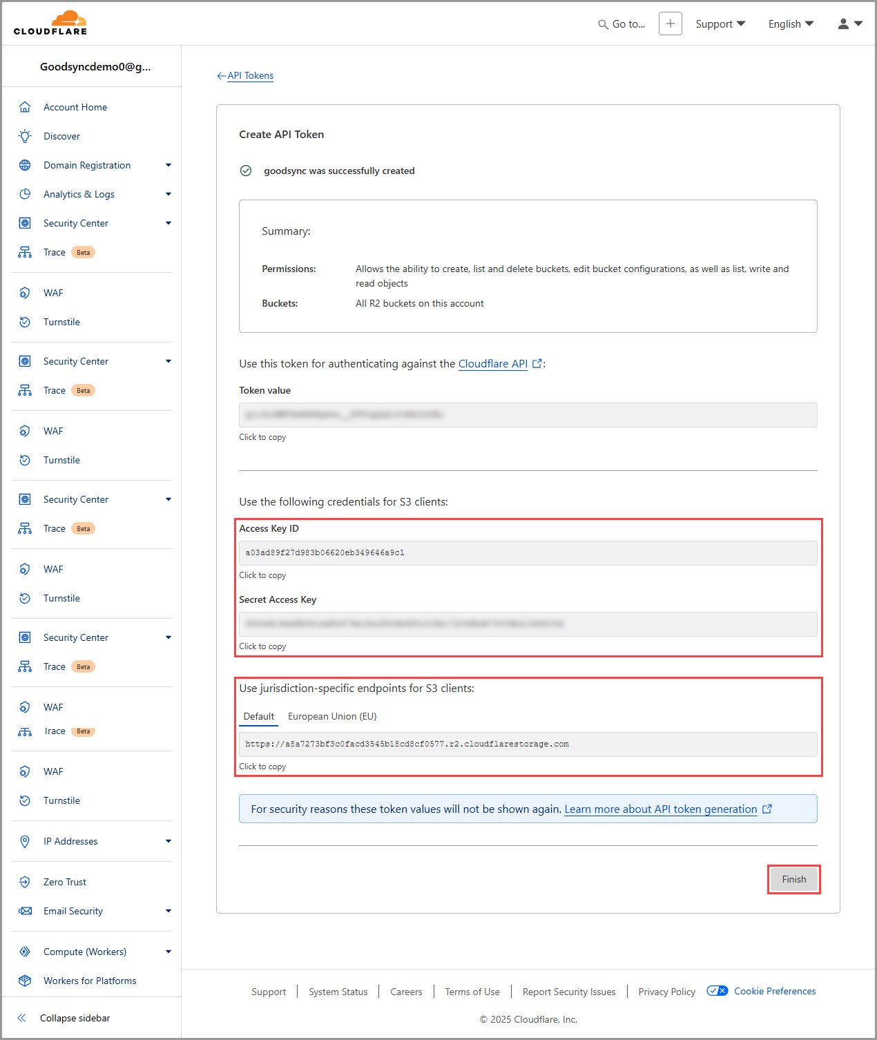The image size is (877, 1040).
Task: Click the Account Home house icon
Action: tap(25, 107)
